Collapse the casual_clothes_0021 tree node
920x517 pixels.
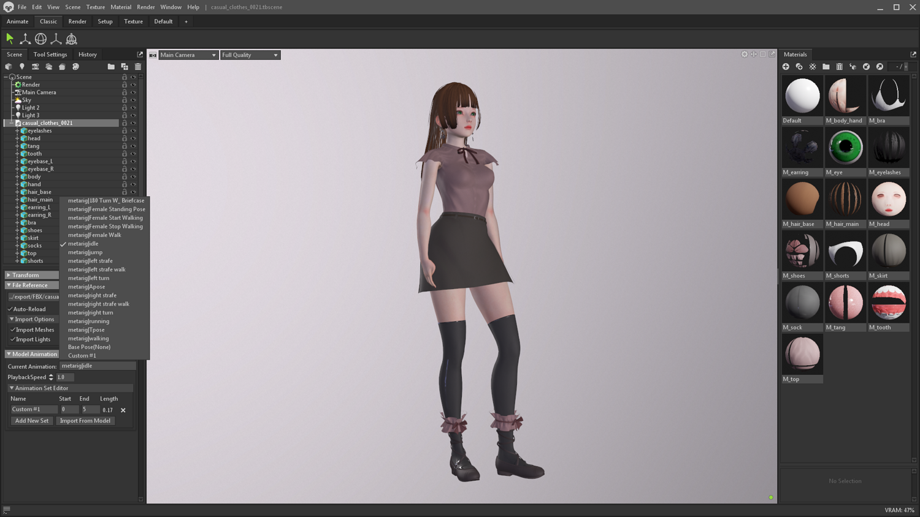tap(12, 123)
